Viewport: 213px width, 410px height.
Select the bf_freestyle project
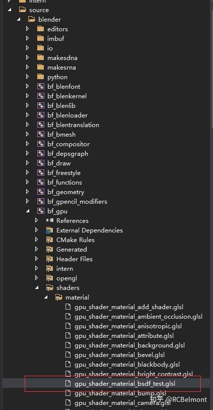[64, 173]
